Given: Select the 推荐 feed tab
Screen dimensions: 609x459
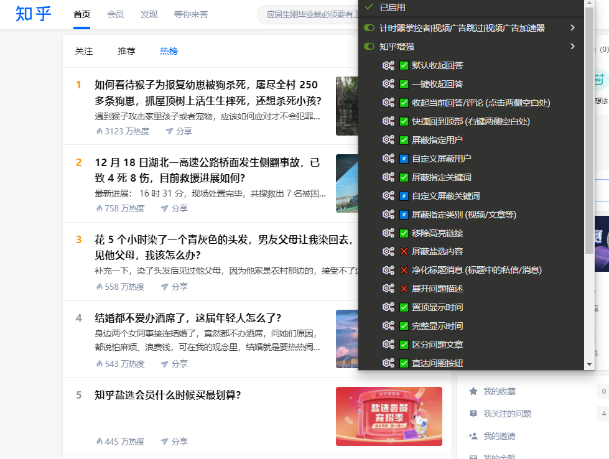Looking at the screenshot, I should click(x=126, y=51).
